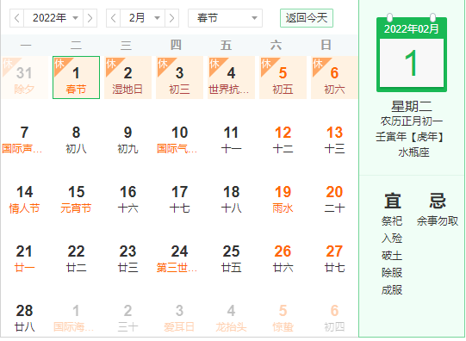
Task: Select February 1 春节 date
Action: coord(76,77)
